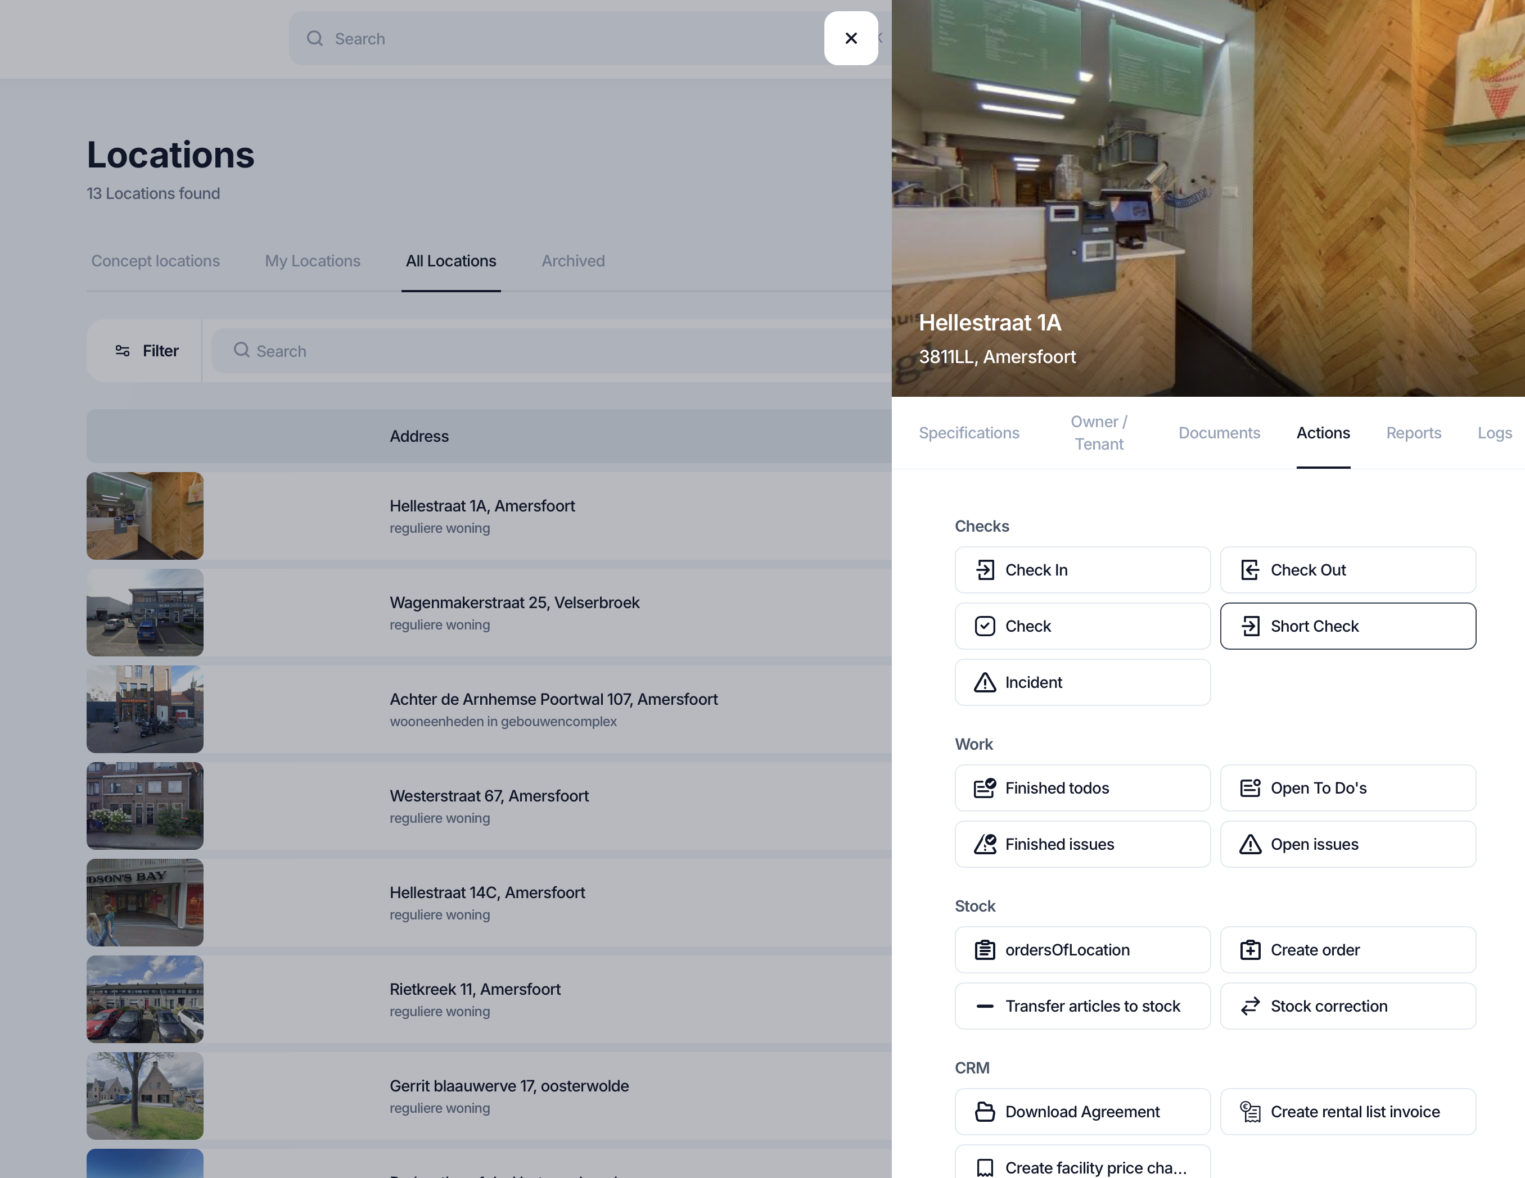This screenshot has height=1178, width=1525.
Task: Open the Owner / Tenant tab
Action: (1098, 433)
